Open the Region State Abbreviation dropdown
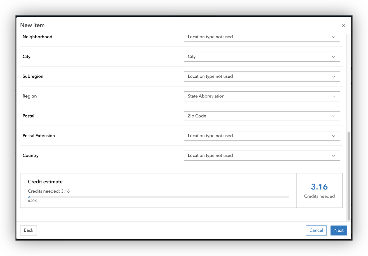Image resolution: width=368 pixels, height=256 pixels. click(x=261, y=96)
